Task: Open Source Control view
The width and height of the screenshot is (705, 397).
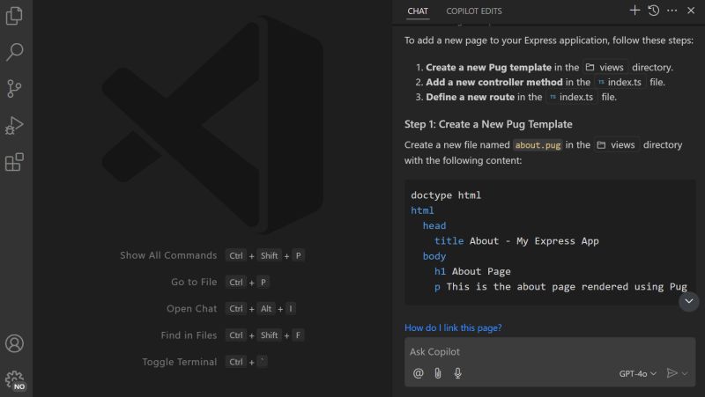Action: pyautogui.click(x=14, y=89)
